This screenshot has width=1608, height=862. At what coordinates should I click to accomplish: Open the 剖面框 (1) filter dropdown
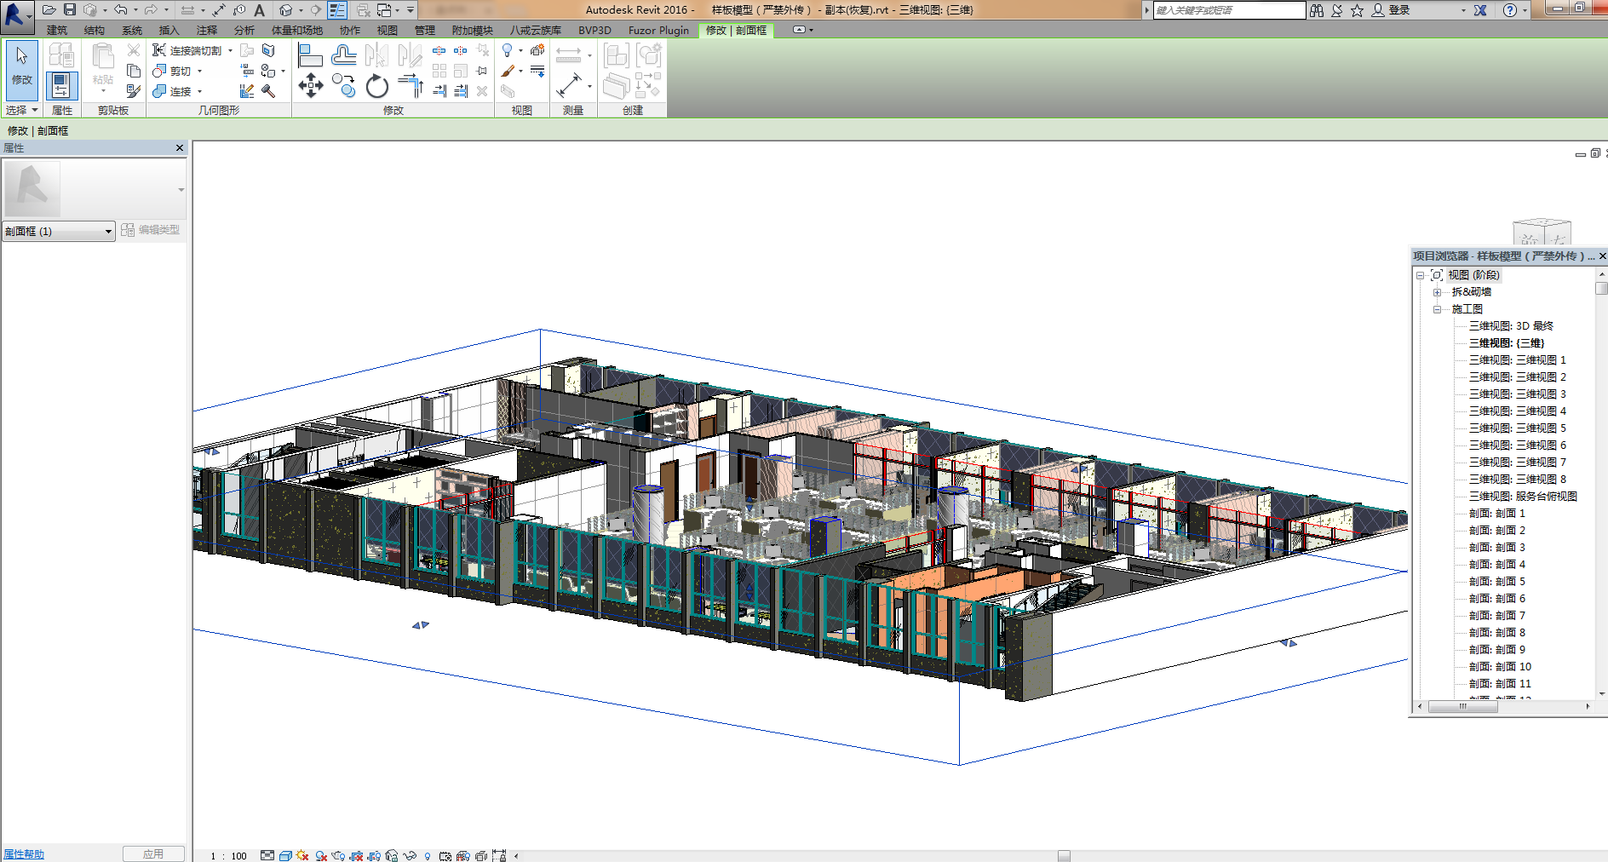59,232
